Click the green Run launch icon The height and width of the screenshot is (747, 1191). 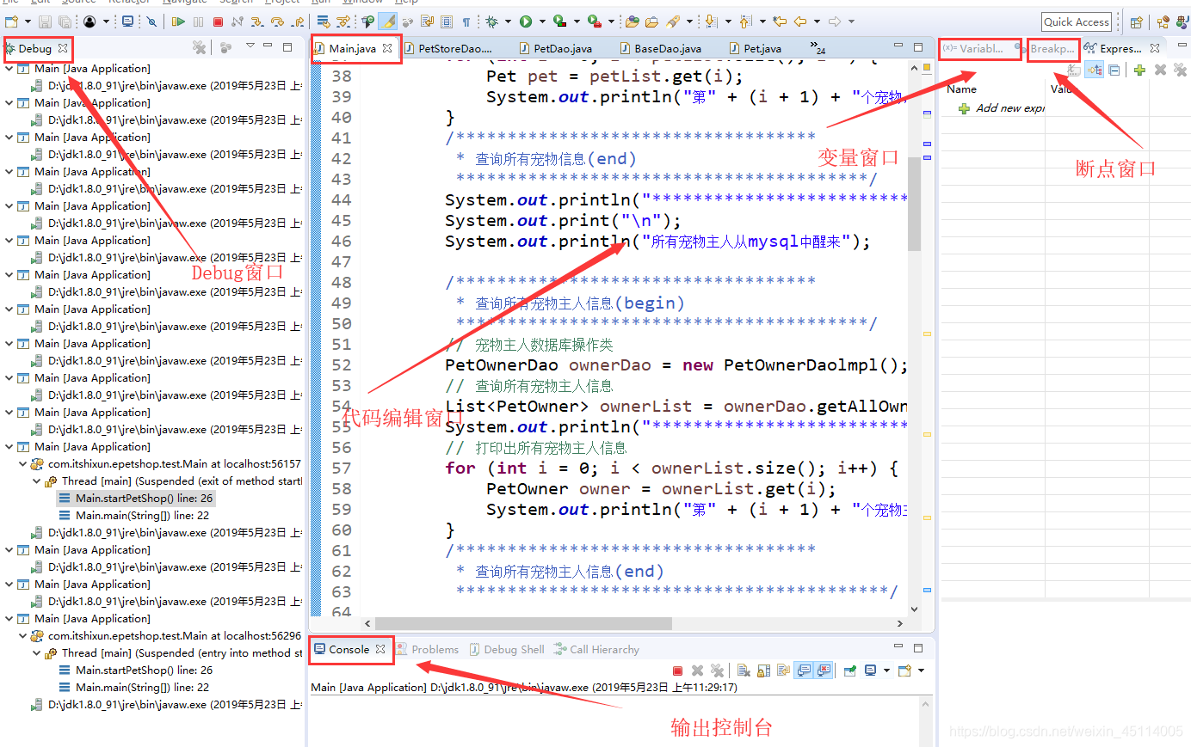point(526,21)
